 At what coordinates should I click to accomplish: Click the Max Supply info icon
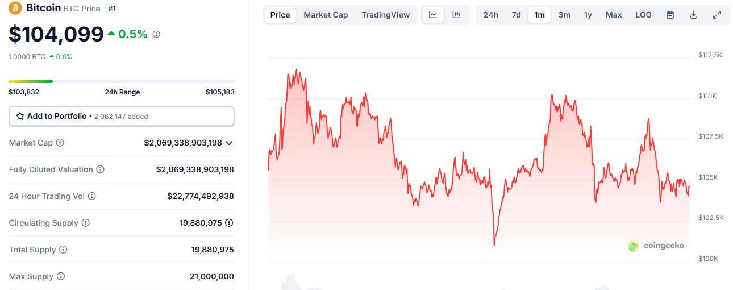(x=60, y=276)
